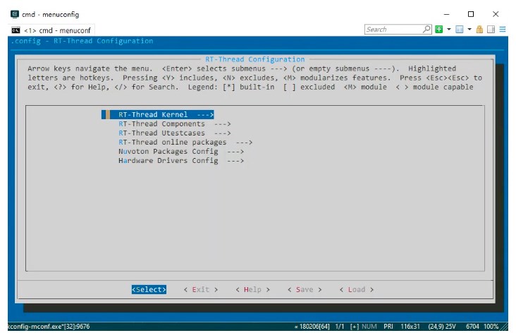516x333 pixels.
Task: Open Hardware Drivers Config submenu
Action: pos(181,161)
